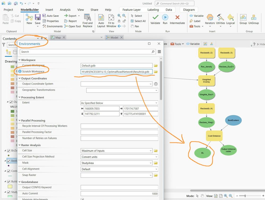Click the Find and Replace icon
This screenshot has width=265, height=200.
(x=87, y=17)
